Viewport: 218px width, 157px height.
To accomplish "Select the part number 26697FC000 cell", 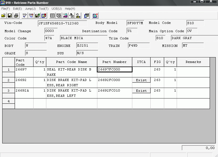I will [x=115, y=69].
